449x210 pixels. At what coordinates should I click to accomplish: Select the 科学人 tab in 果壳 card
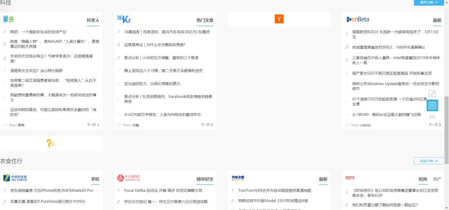pyautogui.click(x=93, y=20)
